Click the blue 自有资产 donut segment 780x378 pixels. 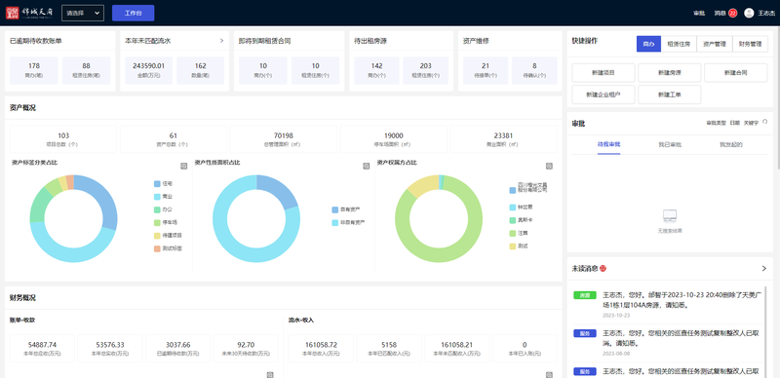[x=282, y=191]
